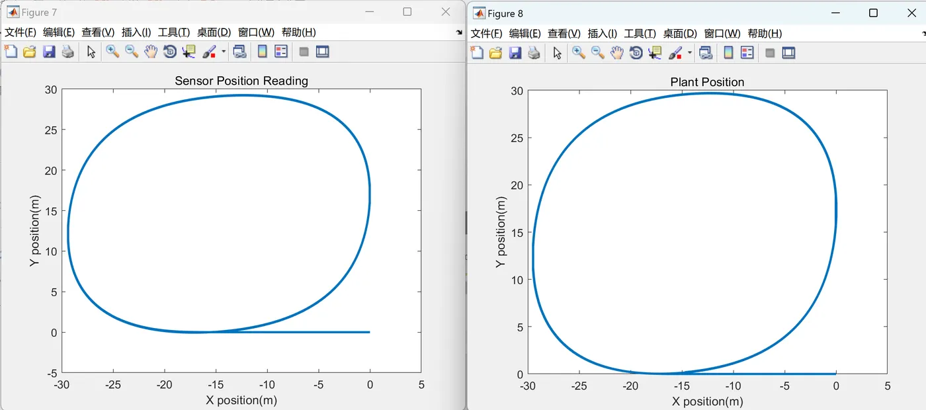
Task: Click 'X position(m)' label in Figure 7
Action: click(241, 399)
